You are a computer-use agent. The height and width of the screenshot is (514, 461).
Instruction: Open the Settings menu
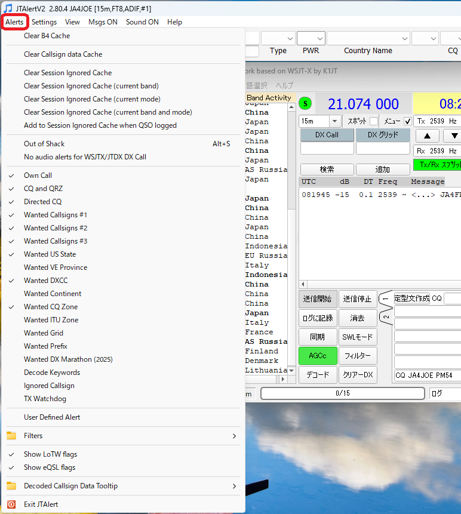tap(44, 22)
